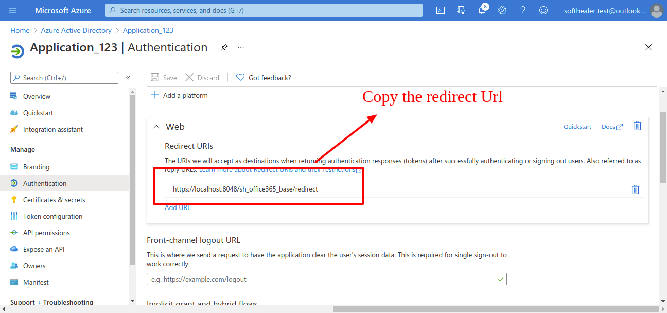The width and height of the screenshot is (667, 313).
Task: Go to Application_123 breadcrumb
Action: pos(148,30)
